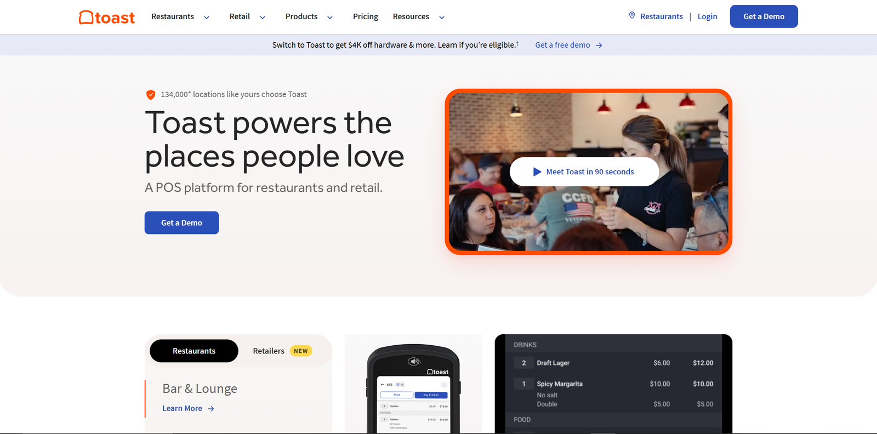
Task: Open the Pricing page
Action: pyautogui.click(x=366, y=16)
